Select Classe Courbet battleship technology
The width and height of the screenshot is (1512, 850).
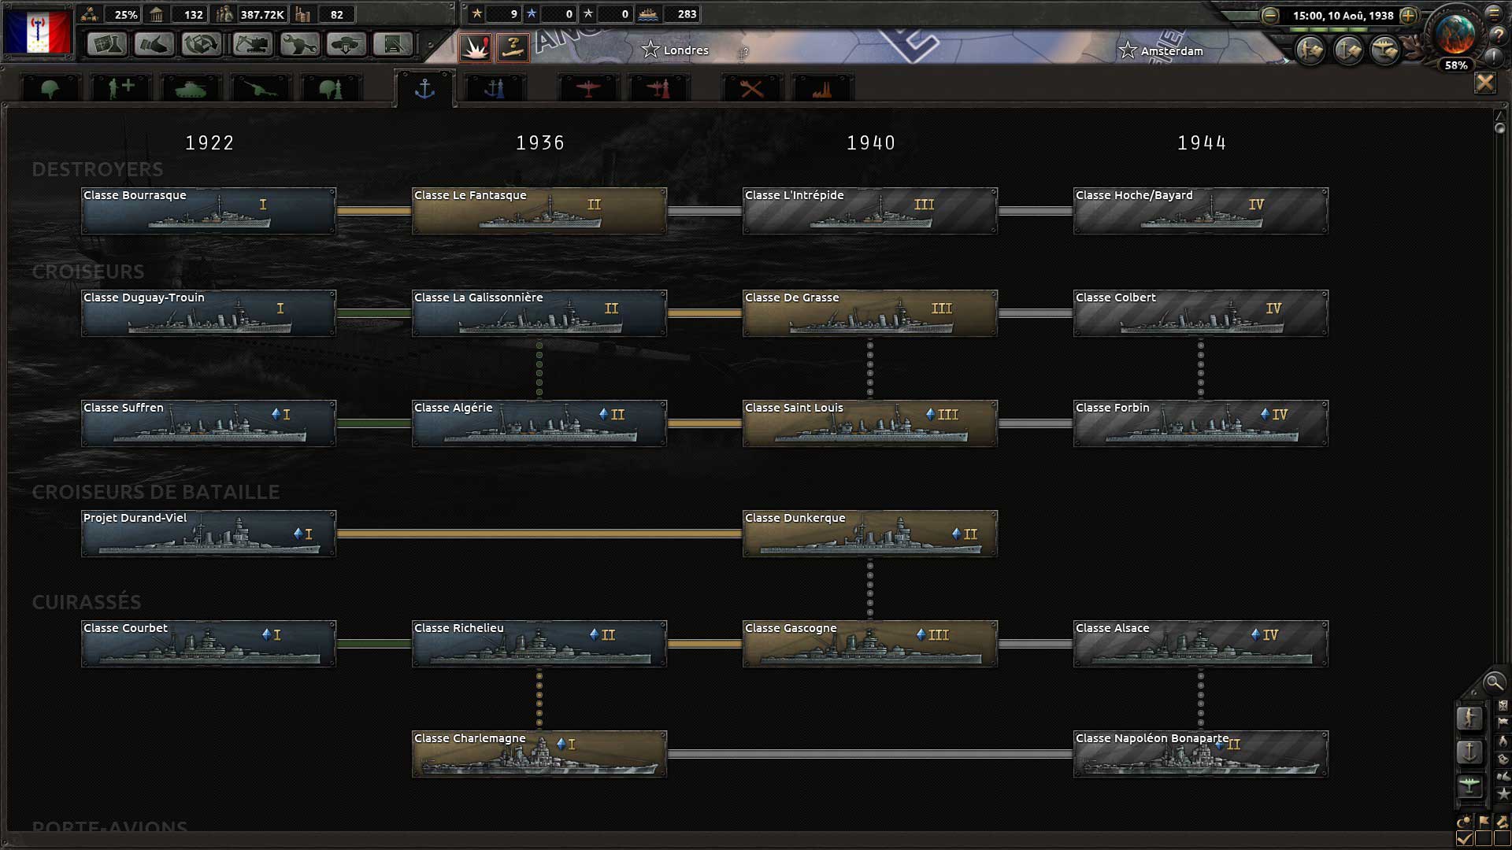[x=209, y=643]
